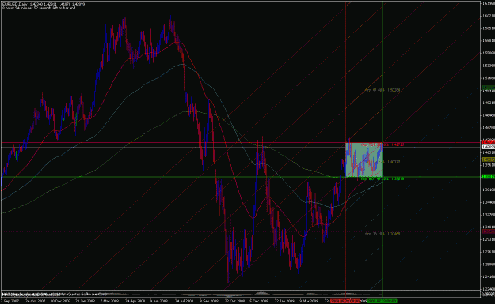Click the '24 Jul 2008' date on the time axis
The image size is (495, 304).
point(185,301)
